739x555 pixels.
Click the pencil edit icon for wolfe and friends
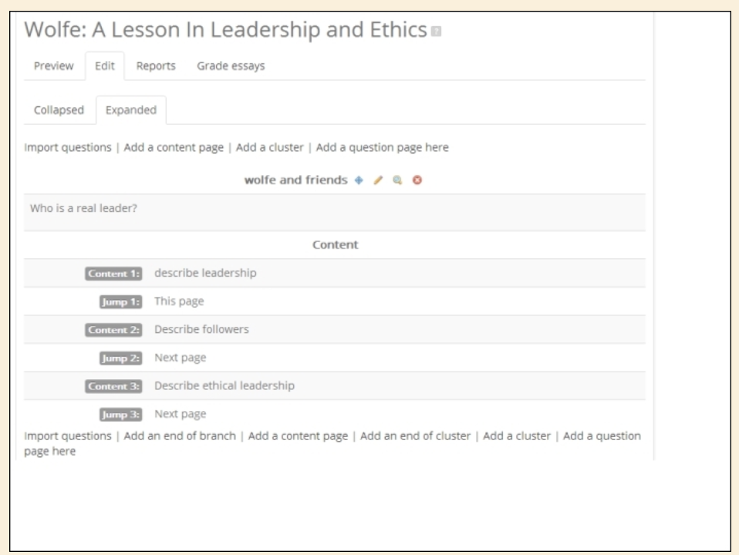378,180
